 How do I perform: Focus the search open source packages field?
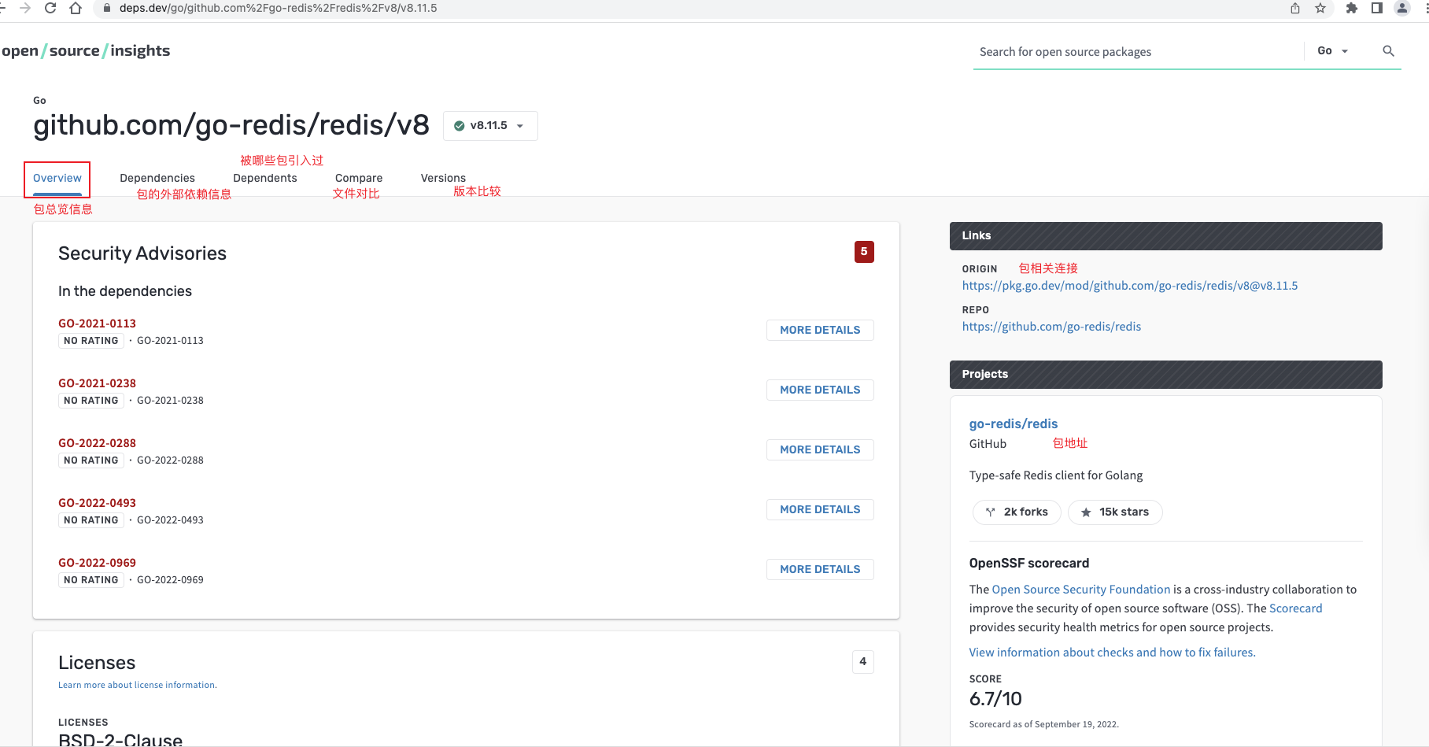click(x=1137, y=52)
